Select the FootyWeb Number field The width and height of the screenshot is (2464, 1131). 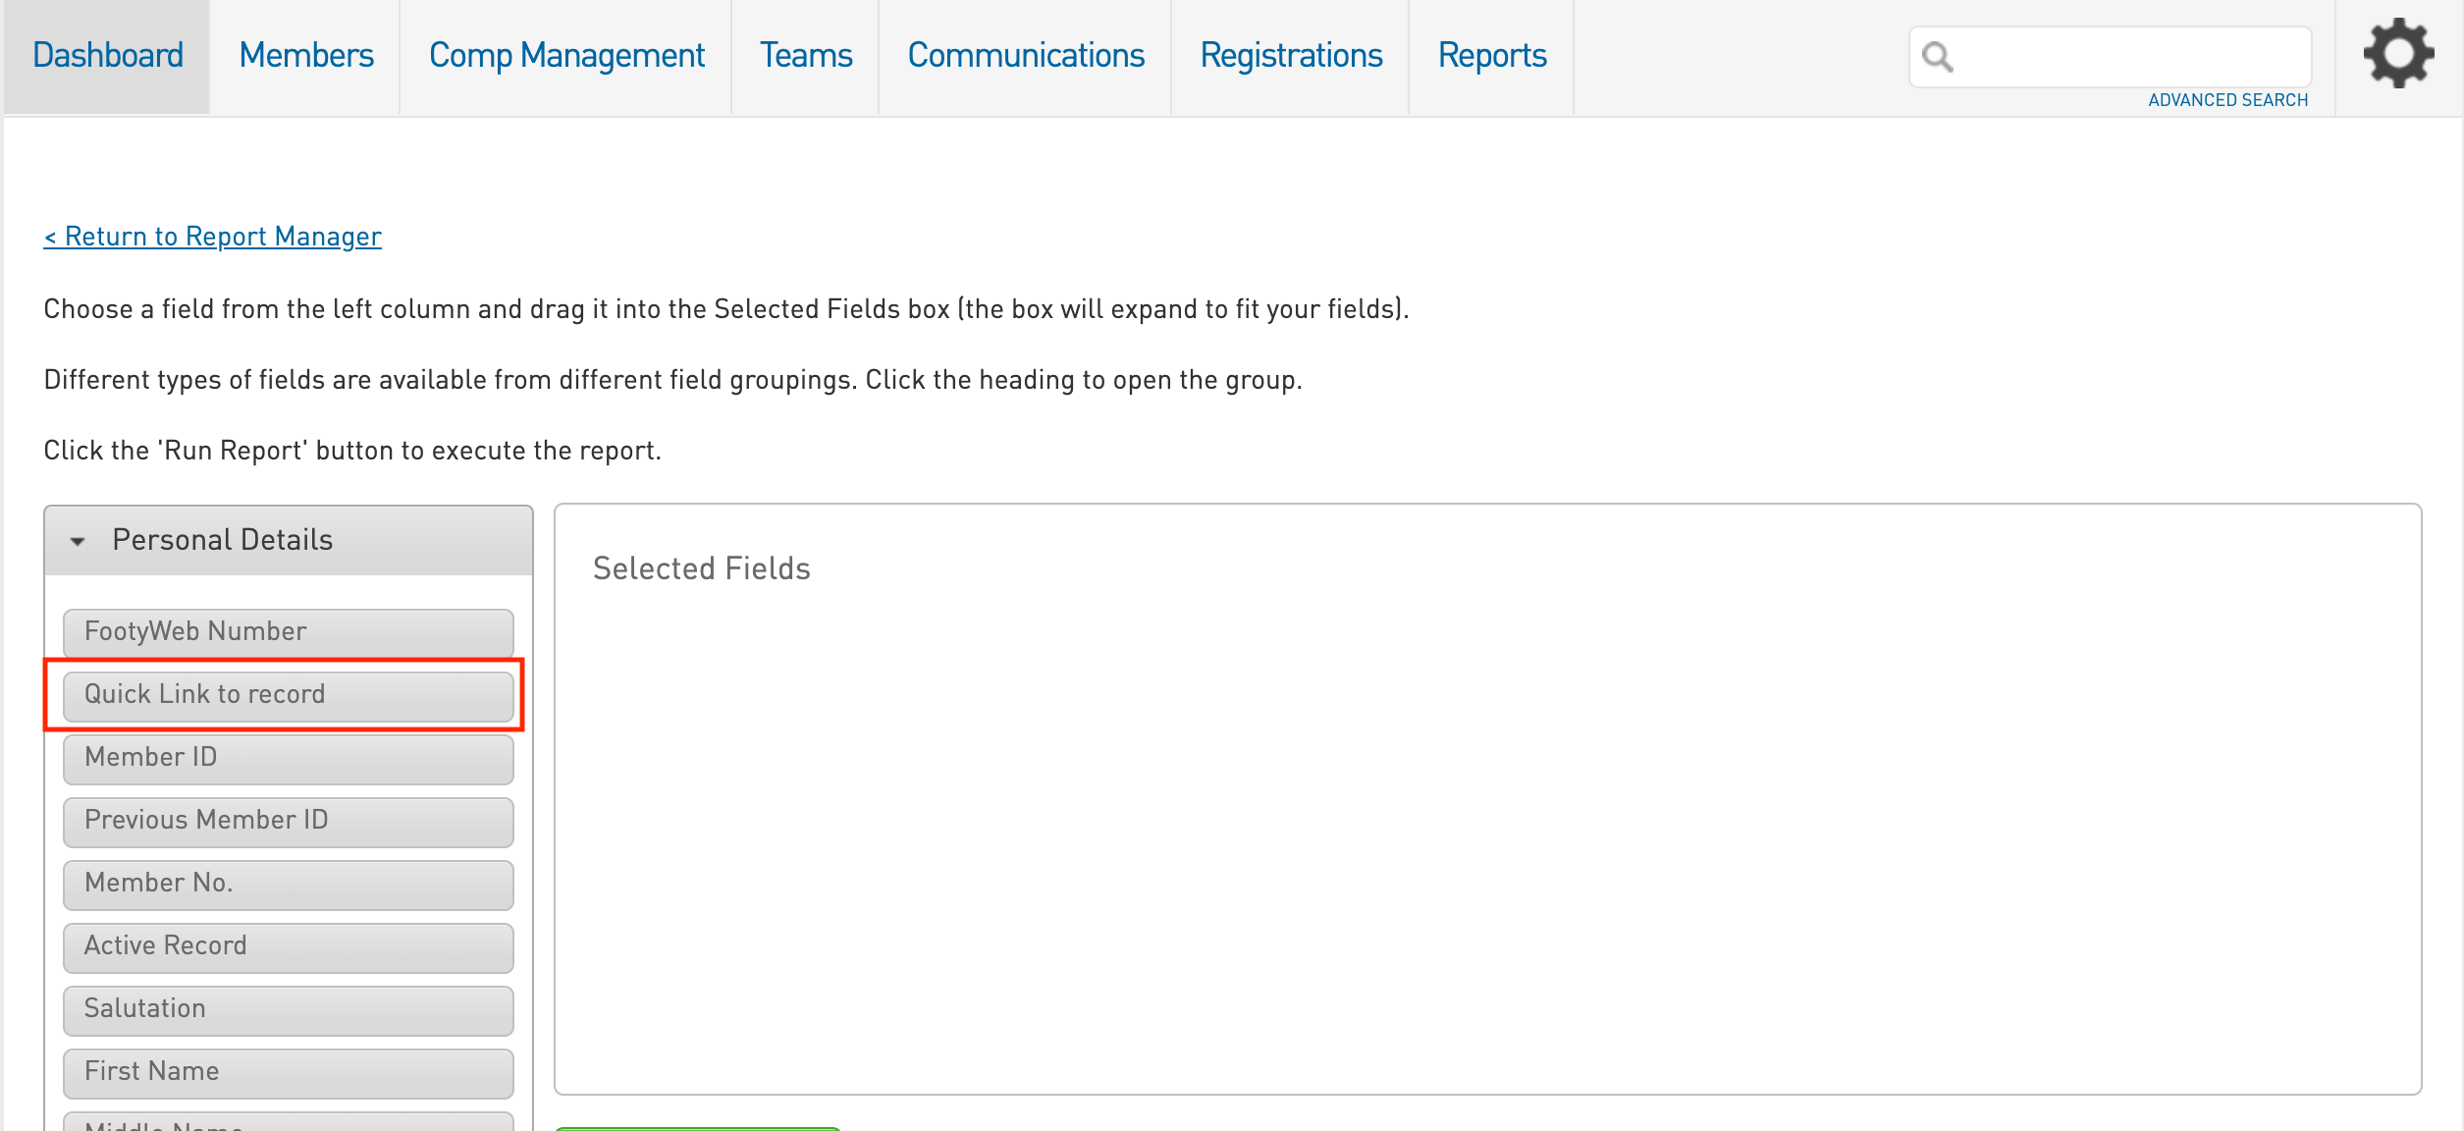(x=288, y=632)
